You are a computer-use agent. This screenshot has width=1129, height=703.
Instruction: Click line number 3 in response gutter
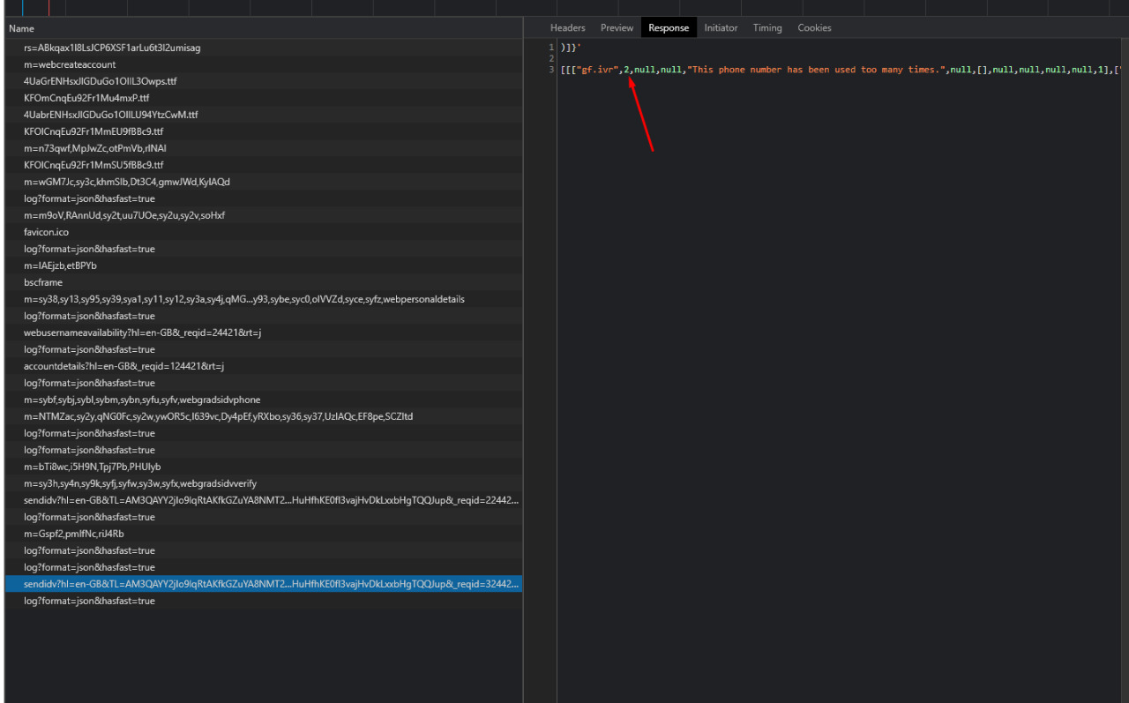pyautogui.click(x=551, y=70)
